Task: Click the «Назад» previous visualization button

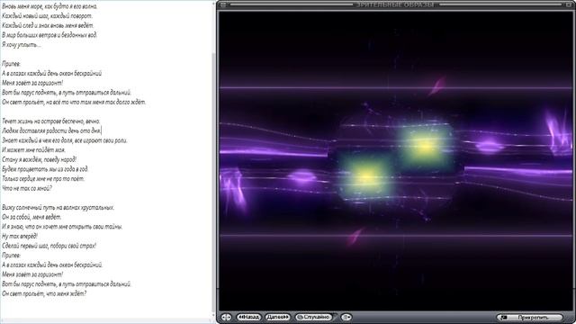Action: (x=248, y=317)
